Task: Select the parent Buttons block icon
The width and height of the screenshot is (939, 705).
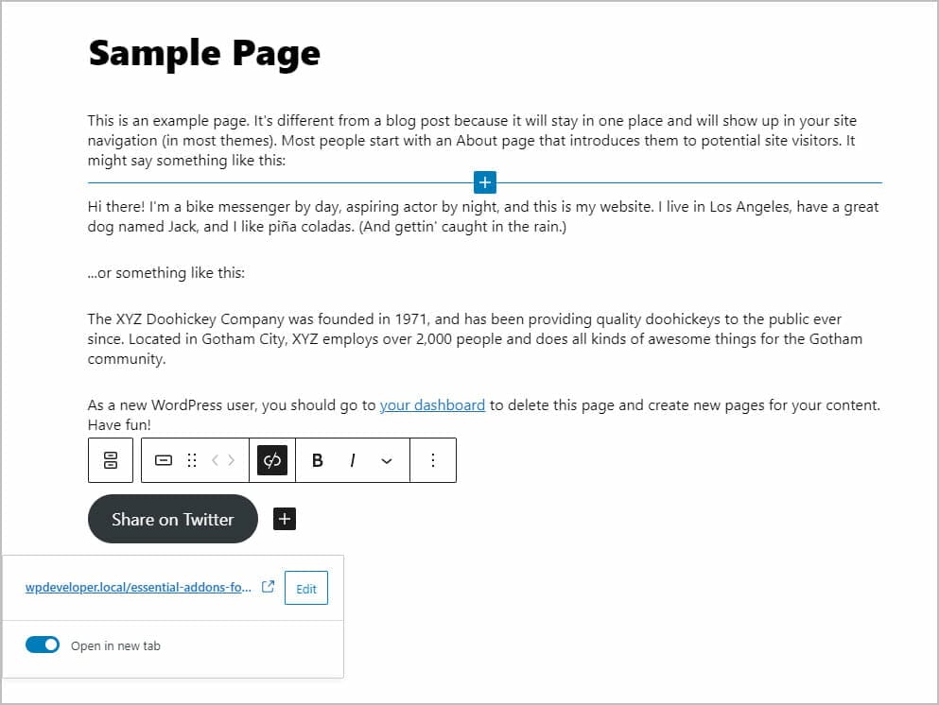Action: point(111,460)
